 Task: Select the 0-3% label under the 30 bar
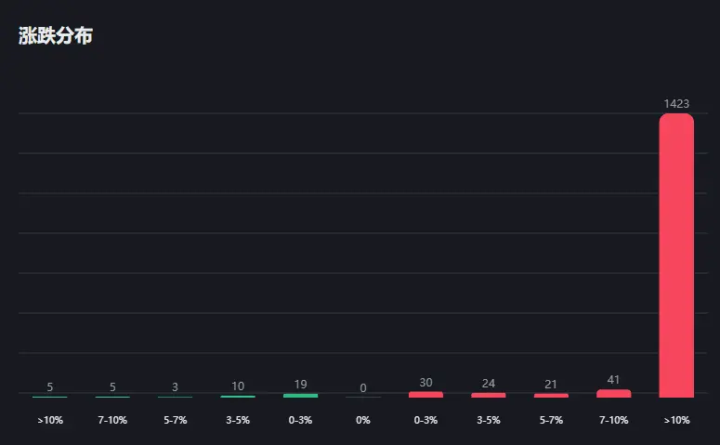425,420
